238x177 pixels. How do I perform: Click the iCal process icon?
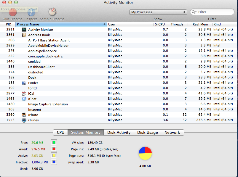tap(24, 94)
